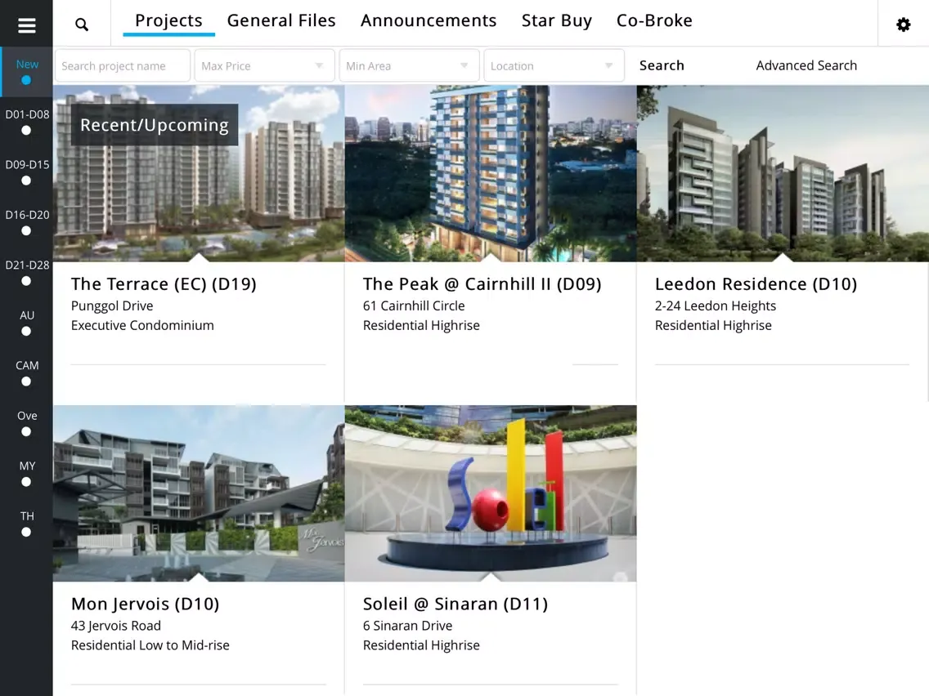Open the hamburger menu
Image resolution: width=929 pixels, height=696 pixels.
[27, 25]
